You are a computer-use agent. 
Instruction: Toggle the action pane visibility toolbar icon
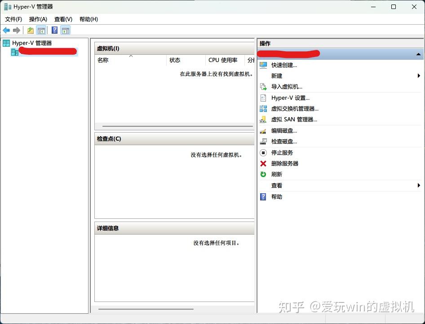click(x=66, y=30)
